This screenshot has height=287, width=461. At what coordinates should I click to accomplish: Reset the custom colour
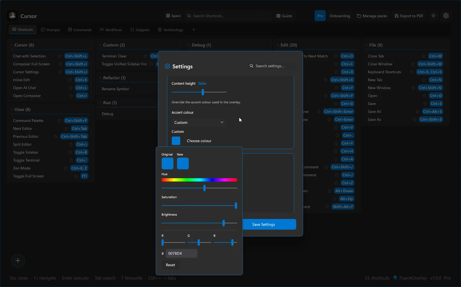click(170, 265)
